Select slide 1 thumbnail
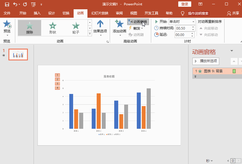Screen dimensions: 242x164 click(x=18, y=55)
